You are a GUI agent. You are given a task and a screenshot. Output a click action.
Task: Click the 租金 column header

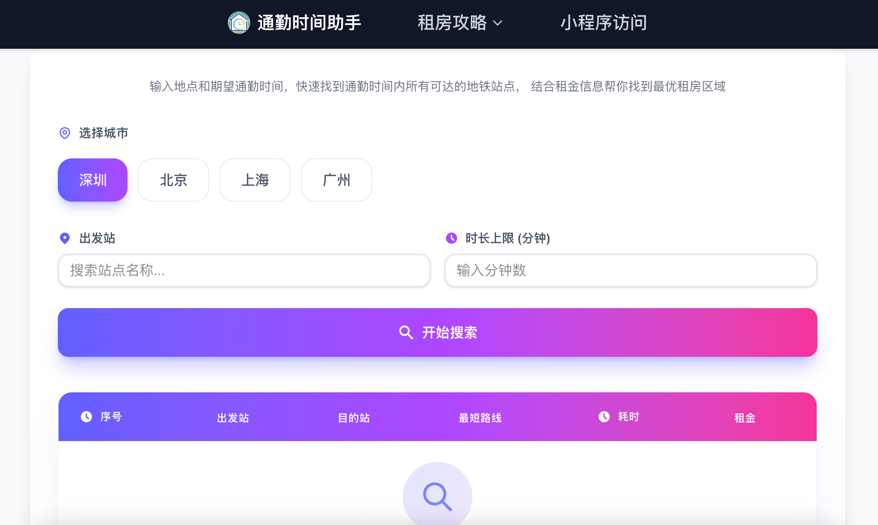pos(745,418)
